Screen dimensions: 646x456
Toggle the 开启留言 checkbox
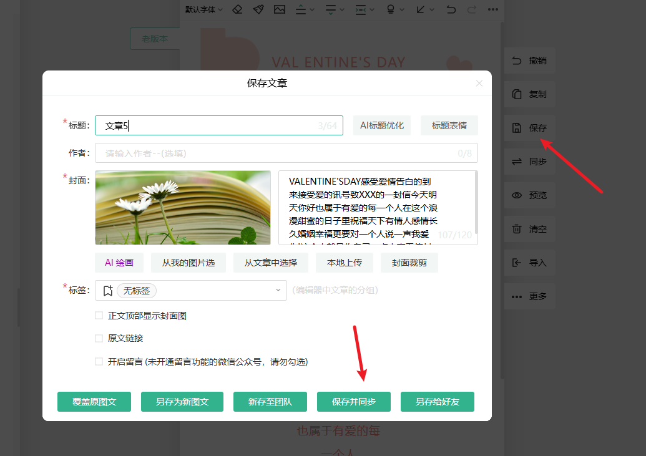click(99, 362)
